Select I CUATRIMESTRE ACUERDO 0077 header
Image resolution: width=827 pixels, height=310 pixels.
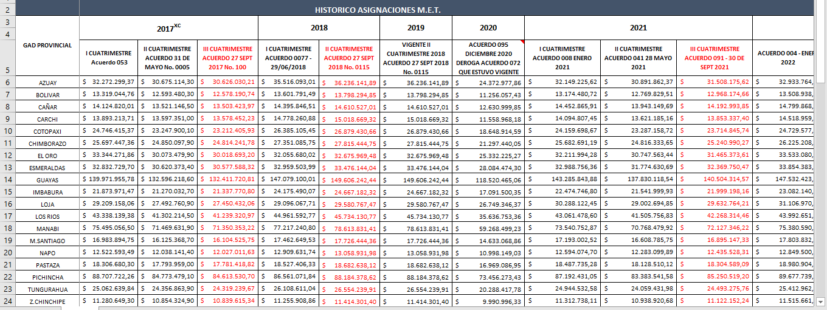coord(289,58)
